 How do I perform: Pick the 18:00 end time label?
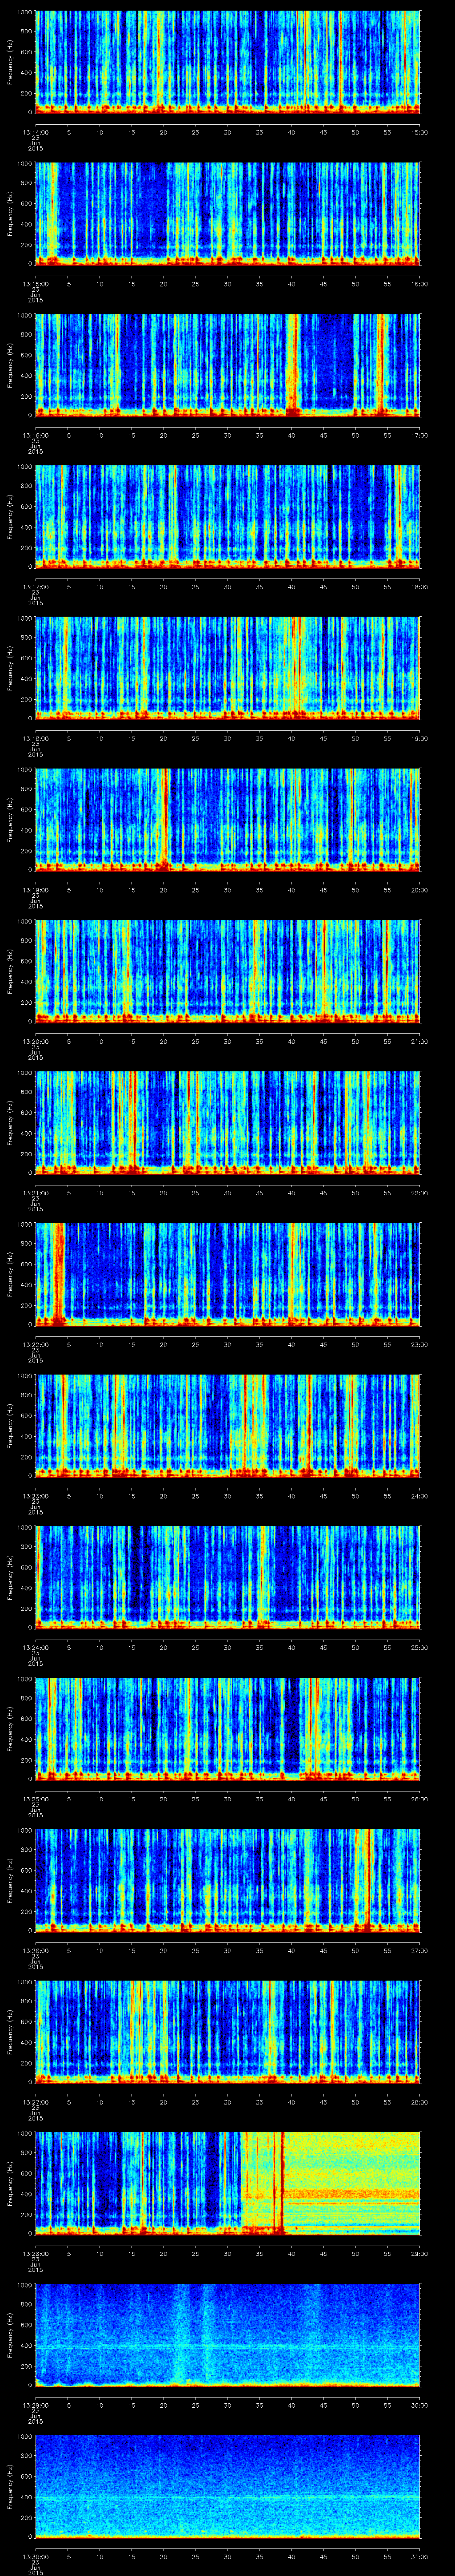(x=419, y=587)
